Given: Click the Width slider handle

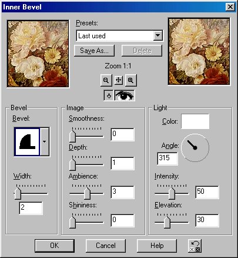Looking at the screenshot, I should (x=18, y=193).
